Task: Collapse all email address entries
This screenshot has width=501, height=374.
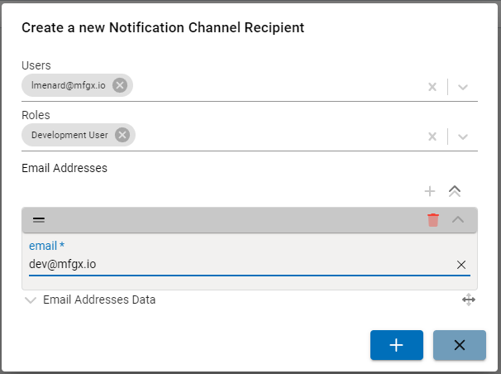Action: 454,191
